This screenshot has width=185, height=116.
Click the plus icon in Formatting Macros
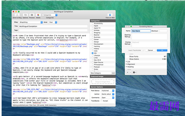click(128, 72)
